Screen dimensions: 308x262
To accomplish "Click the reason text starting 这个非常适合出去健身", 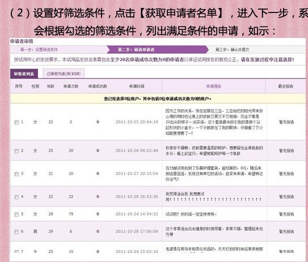I will tap(214, 231).
